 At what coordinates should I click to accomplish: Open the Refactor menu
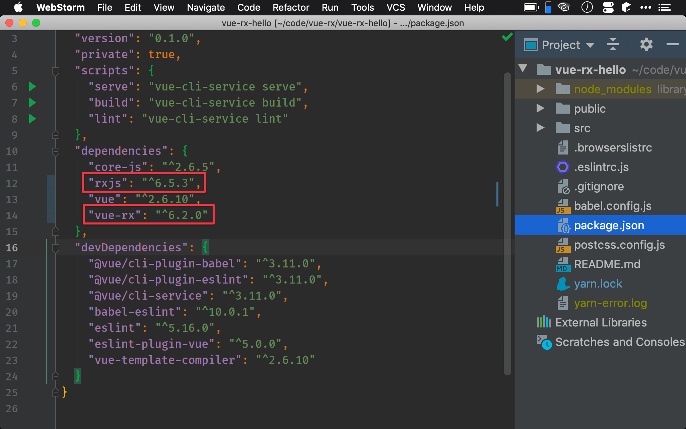coord(291,7)
